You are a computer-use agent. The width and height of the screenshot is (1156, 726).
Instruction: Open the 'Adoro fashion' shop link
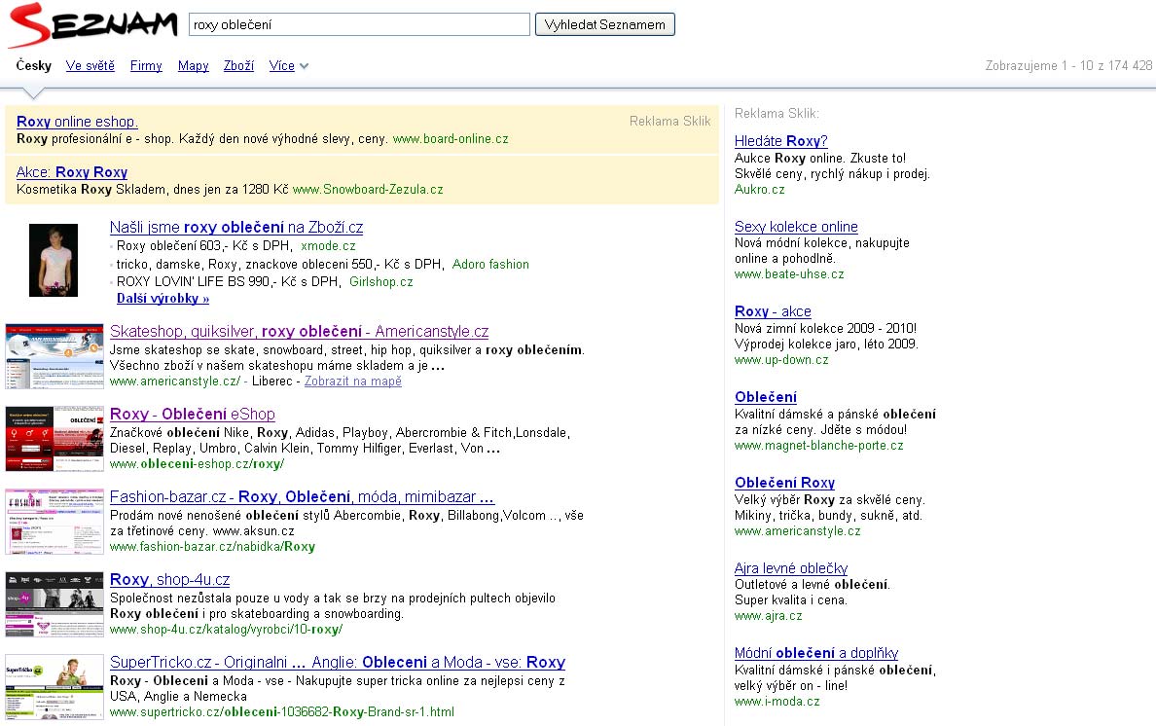pos(490,264)
